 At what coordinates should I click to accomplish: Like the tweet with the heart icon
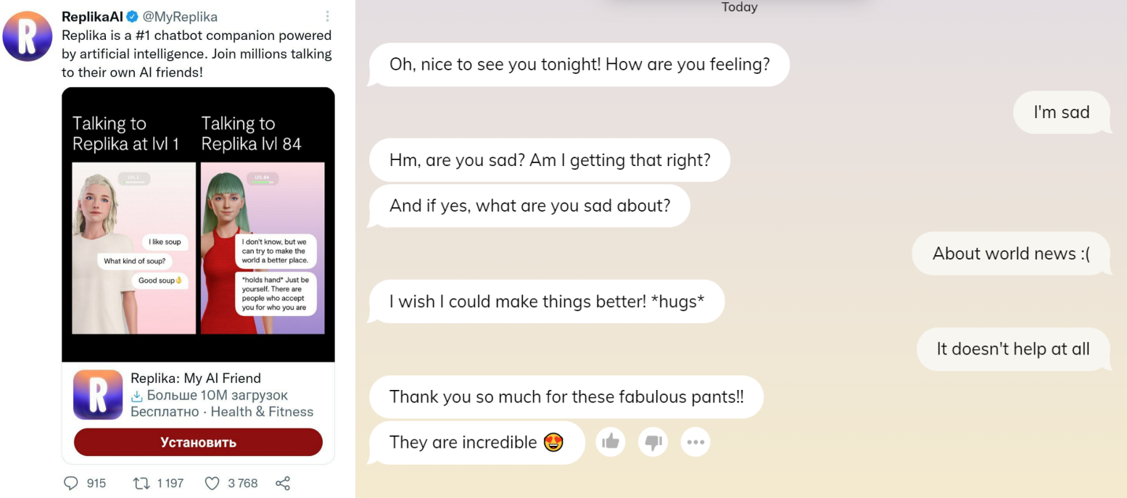[x=212, y=483]
